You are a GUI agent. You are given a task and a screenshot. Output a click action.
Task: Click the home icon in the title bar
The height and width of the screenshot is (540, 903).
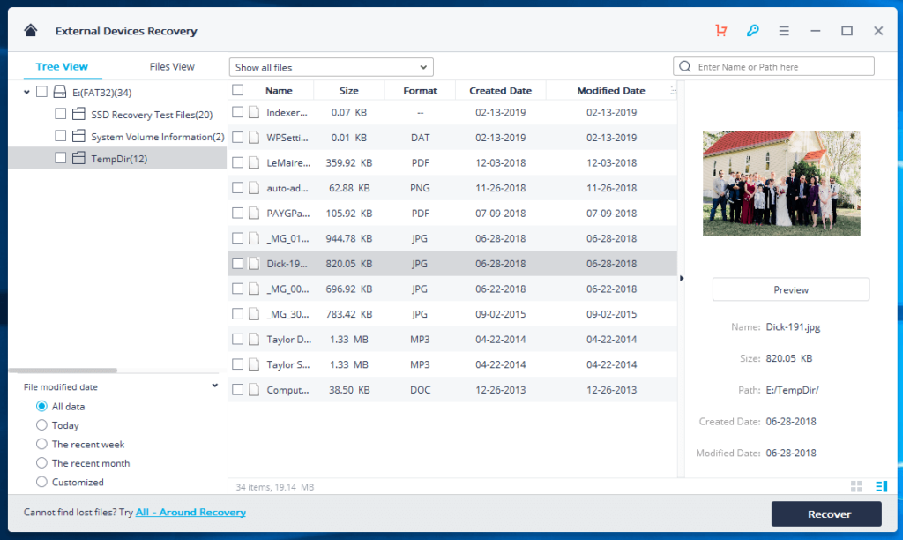click(x=30, y=30)
